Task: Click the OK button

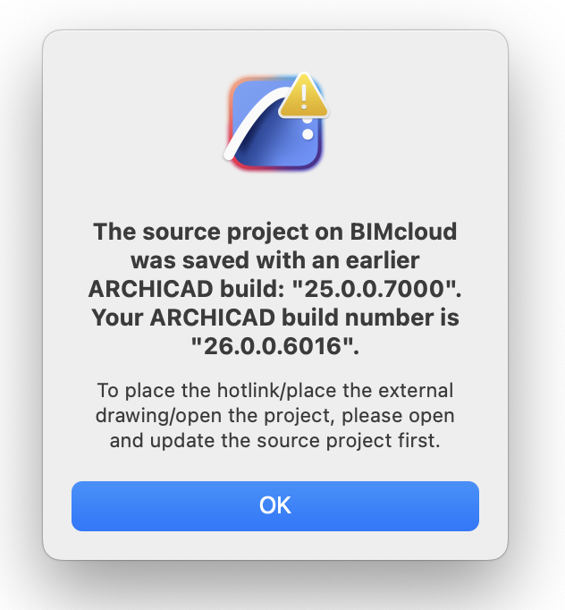Action: coord(275,505)
